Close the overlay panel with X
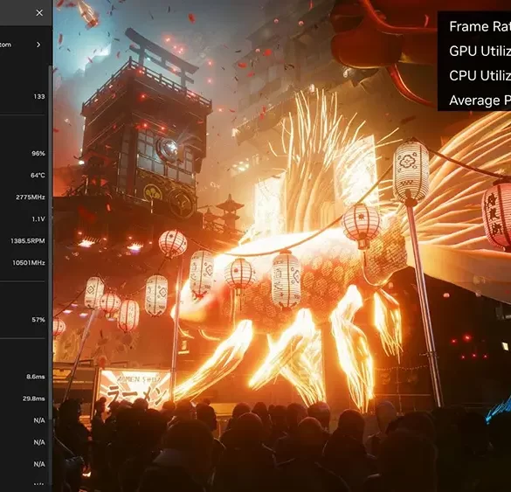The image size is (511, 492). 39,13
